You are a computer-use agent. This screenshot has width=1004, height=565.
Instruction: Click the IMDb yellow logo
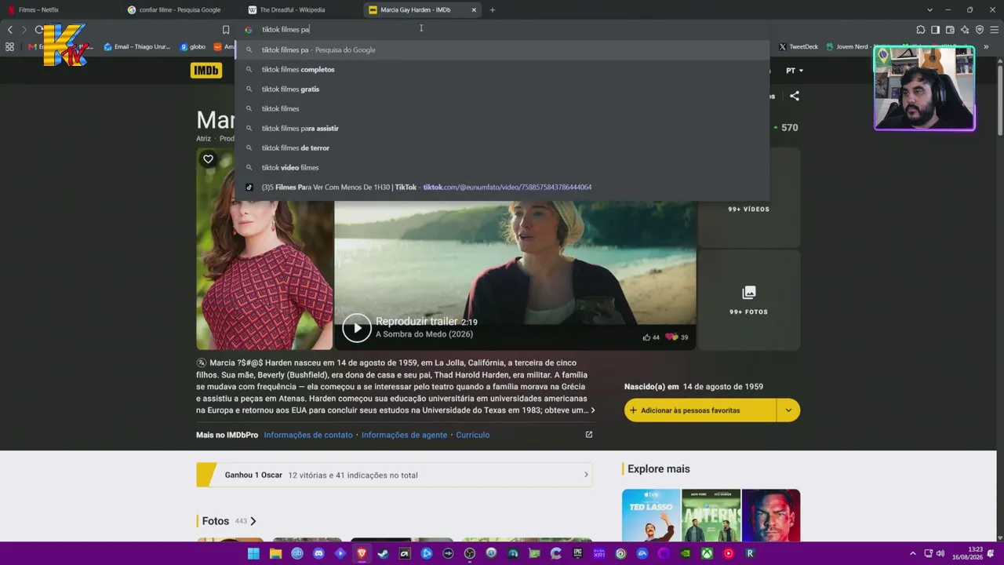click(206, 71)
